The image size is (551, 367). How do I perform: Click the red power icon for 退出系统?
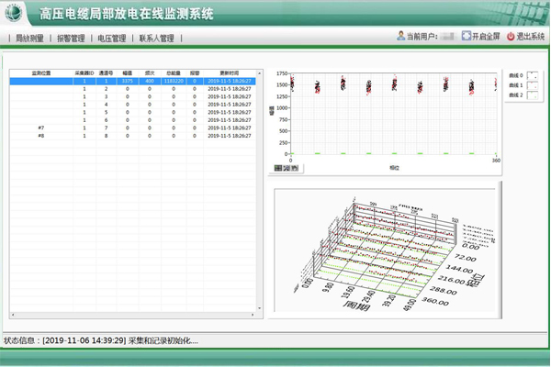click(511, 37)
